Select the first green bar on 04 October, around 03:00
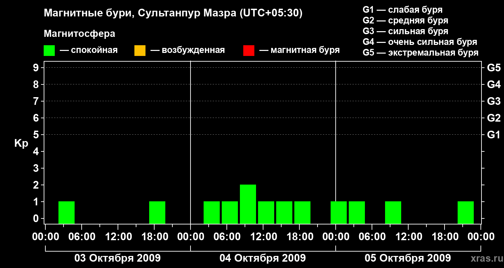Screen dimensions: 504x268 pyautogui.click(x=212, y=212)
